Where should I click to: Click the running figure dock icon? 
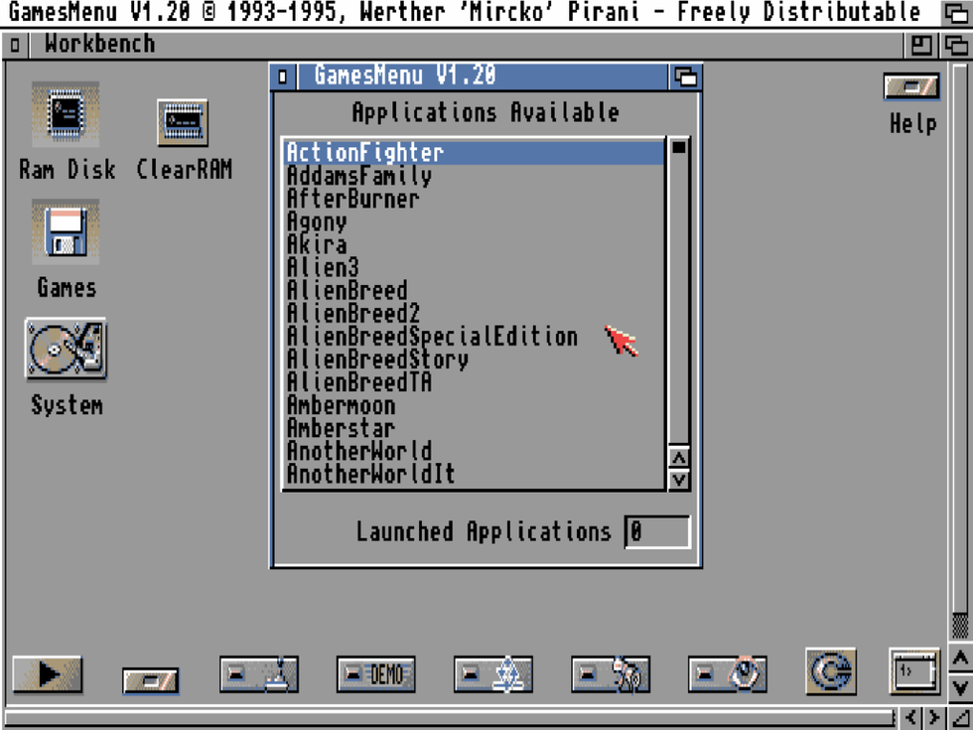(611, 672)
